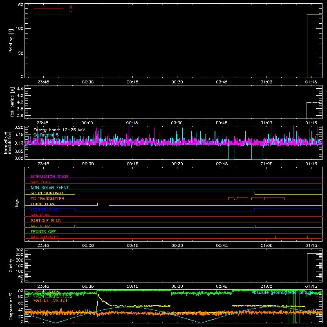Select the Y legend label in Pointing plot
Image resolution: width=327 pixels, height=327 pixels.
[71, 13]
